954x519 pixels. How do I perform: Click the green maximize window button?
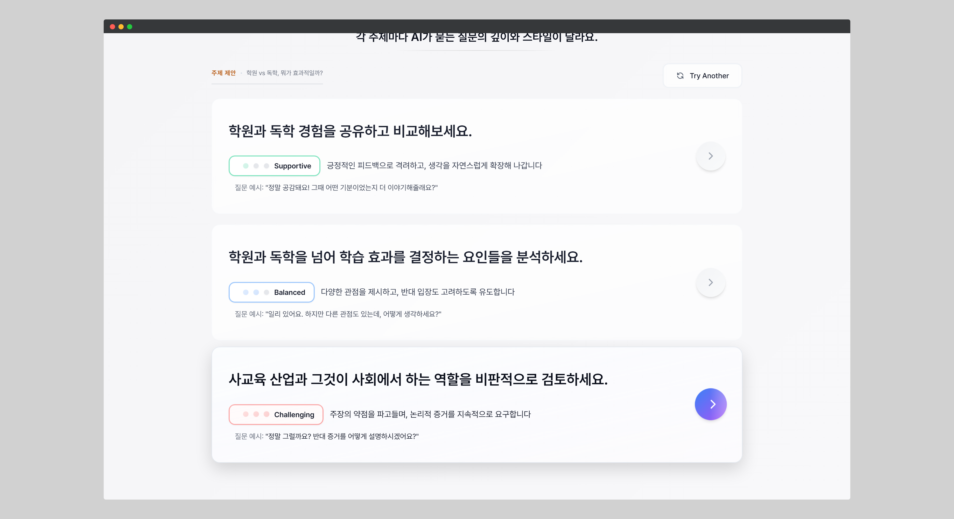pyautogui.click(x=130, y=27)
